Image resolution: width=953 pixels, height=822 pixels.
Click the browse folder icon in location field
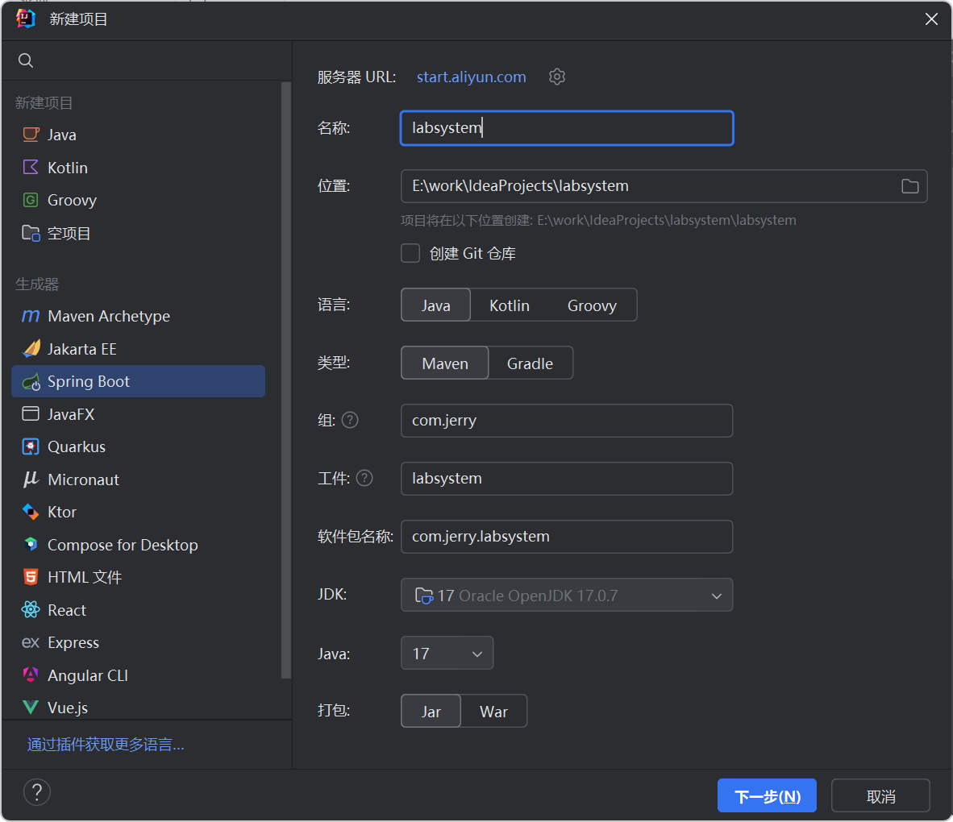pyautogui.click(x=909, y=186)
